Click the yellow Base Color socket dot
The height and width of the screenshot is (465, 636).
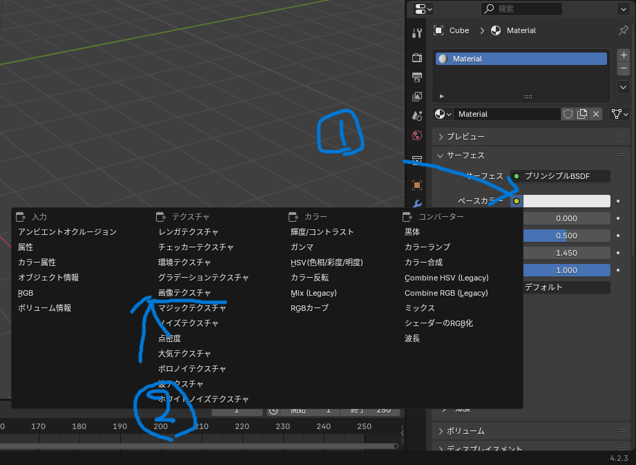pyautogui.click(x=516, y=201)
